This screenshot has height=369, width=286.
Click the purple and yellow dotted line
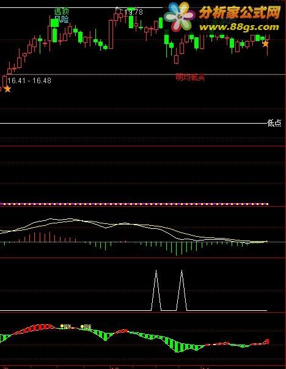pos(134,204)
